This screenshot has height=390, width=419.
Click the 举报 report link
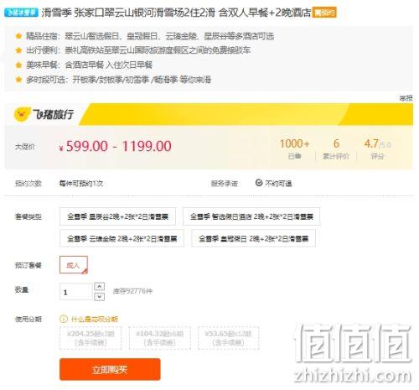[x=406, y=98]
